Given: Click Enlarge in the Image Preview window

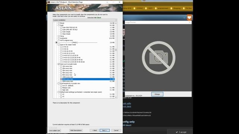Looking at the screenshot, I should pos(157,94).
